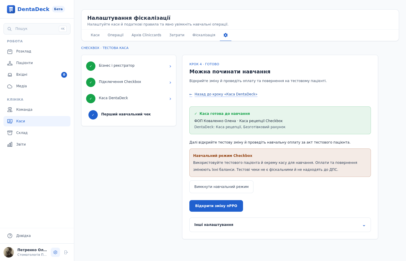Open the Архів Cliniccards tab
This screenshot has width=406, height=261.
146,35
